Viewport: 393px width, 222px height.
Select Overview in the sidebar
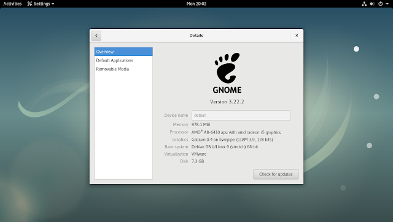[123, 52]
